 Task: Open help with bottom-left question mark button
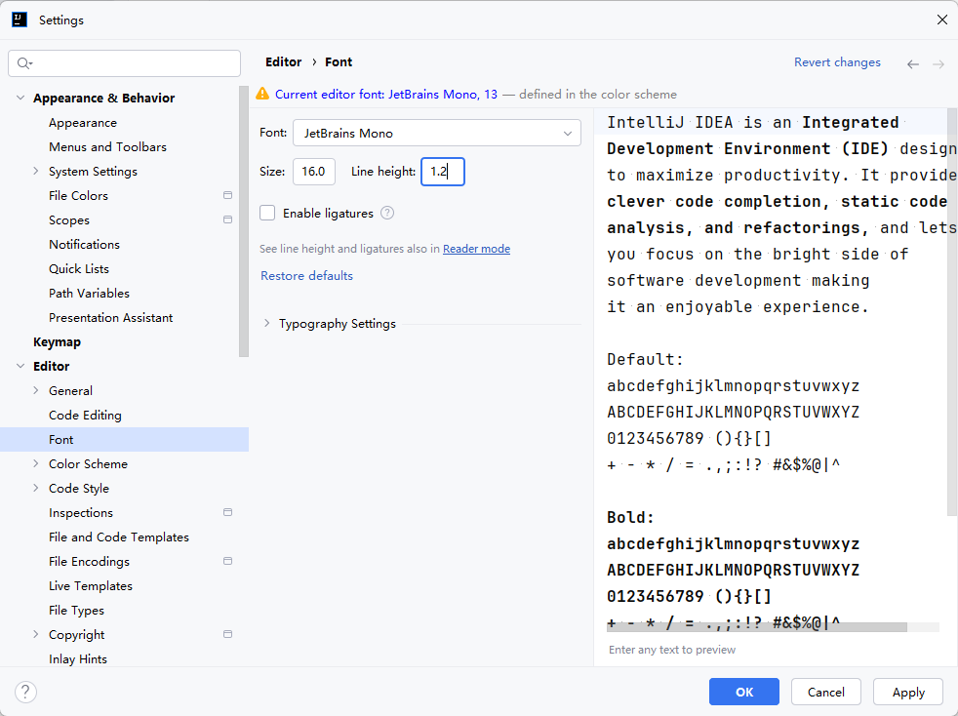tap(25, 693)
